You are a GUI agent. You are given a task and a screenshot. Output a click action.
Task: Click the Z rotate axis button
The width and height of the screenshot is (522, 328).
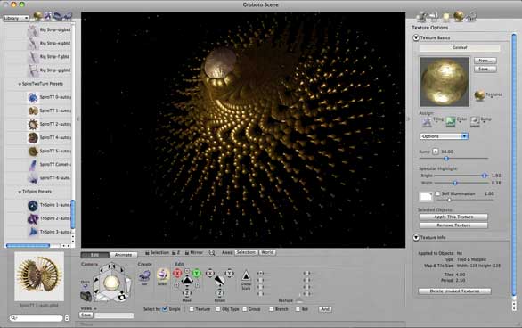point(220,293)
